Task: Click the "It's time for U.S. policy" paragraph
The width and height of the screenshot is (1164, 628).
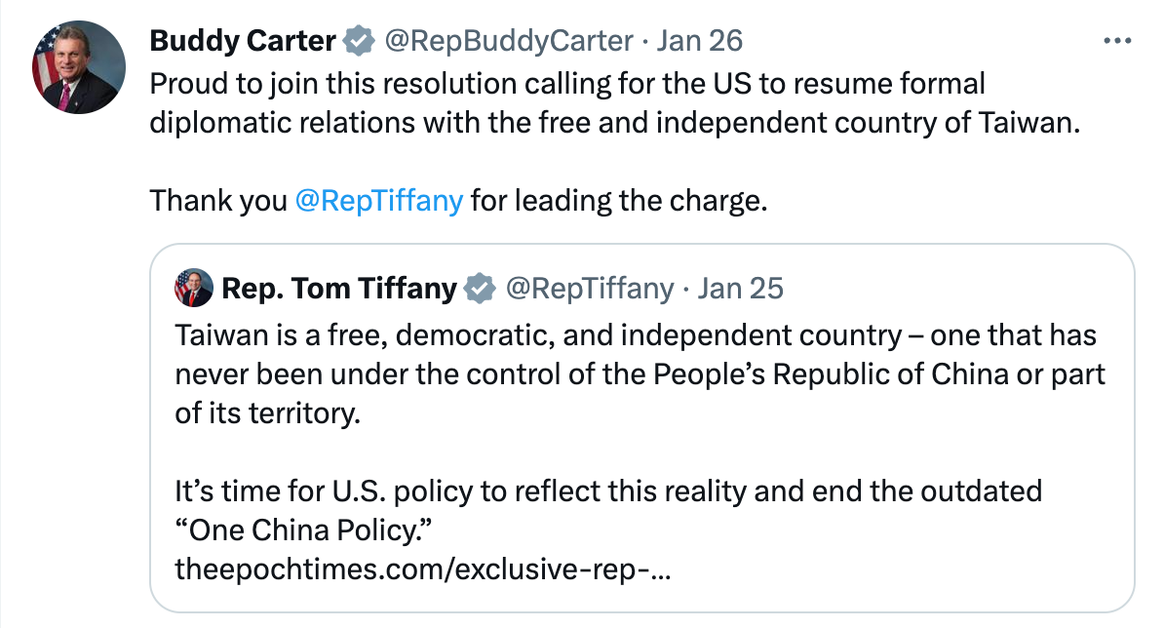Action: tap(608, 490)
